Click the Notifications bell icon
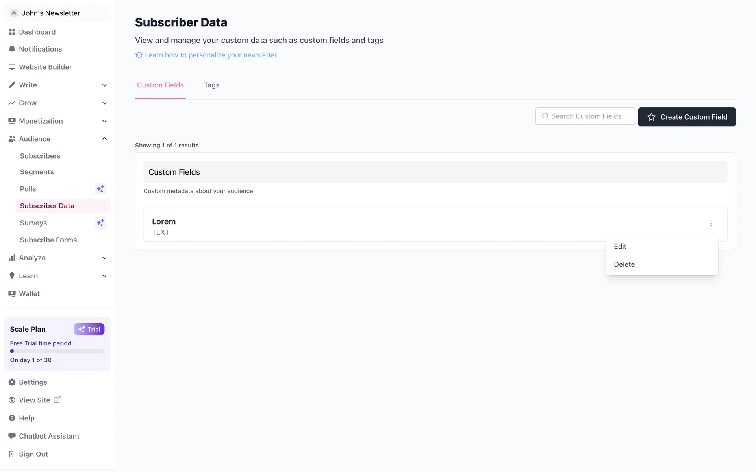 coord(12,49)
